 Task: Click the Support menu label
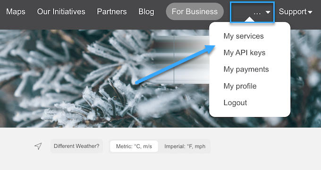(x=293, y=12)
